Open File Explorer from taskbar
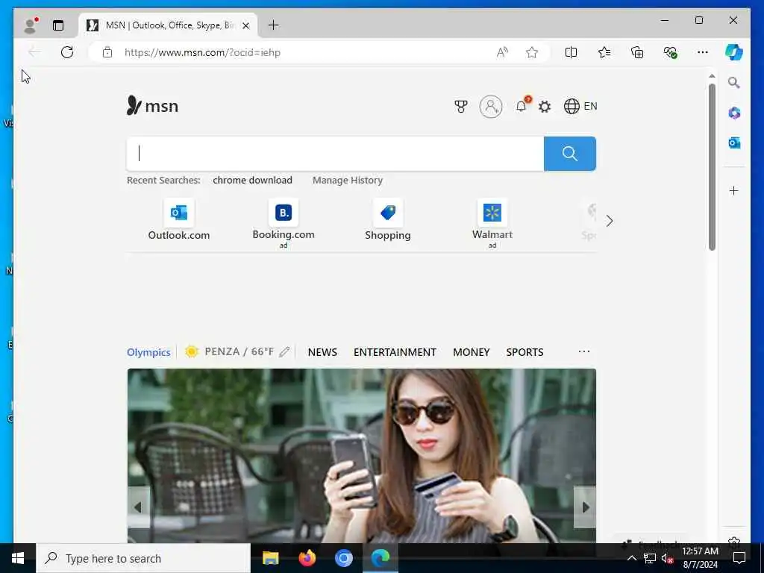Screen dimensions: 764x573 270,558
